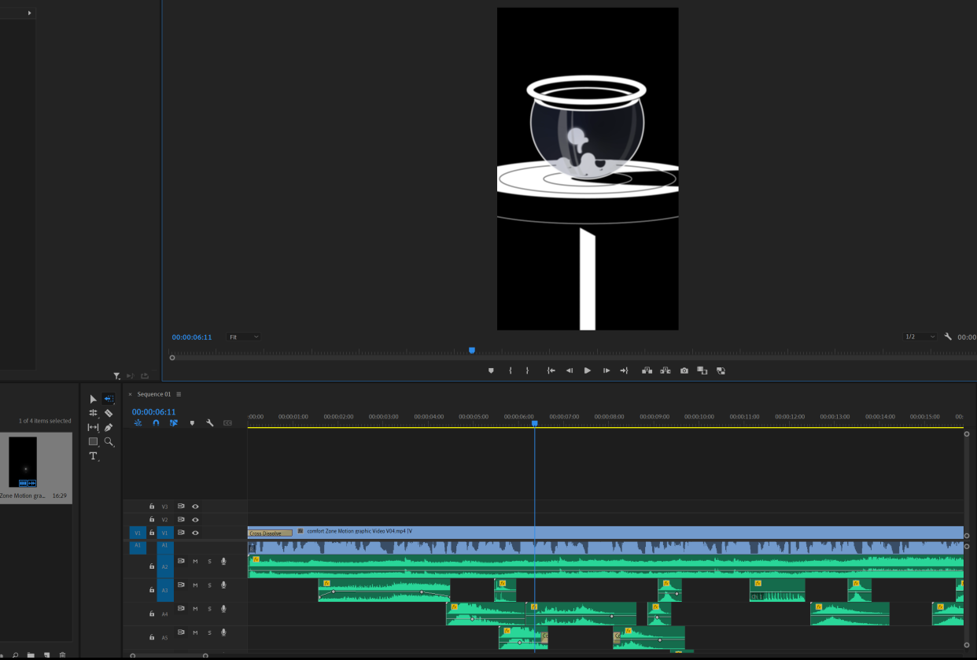The height and width of the screenshot is (660, 977).
Task: Mute audio track A4
Action: [195, 608]
